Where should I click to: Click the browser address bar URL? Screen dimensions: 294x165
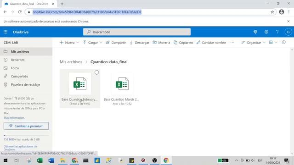point(87,12)
